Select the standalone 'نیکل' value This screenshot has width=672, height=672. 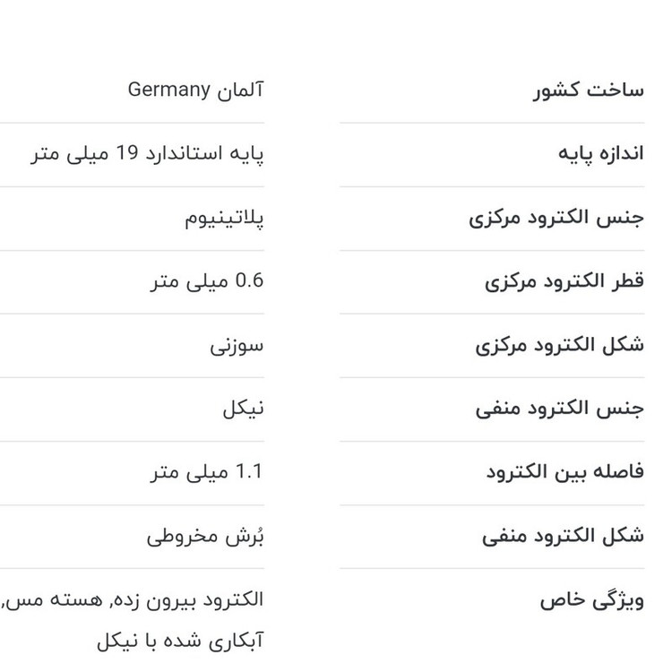pos(243,409)
